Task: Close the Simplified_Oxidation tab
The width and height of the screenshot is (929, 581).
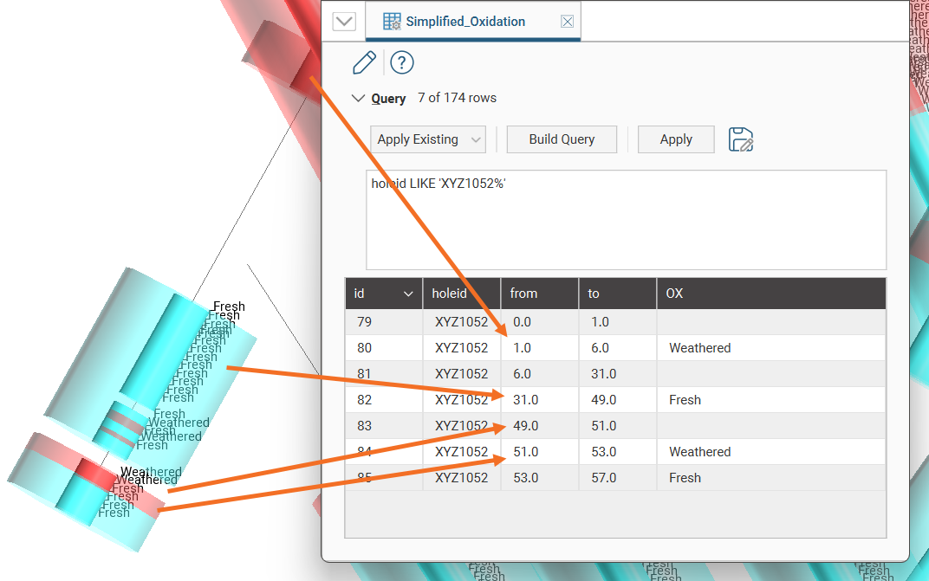Action: coord(567,22)
